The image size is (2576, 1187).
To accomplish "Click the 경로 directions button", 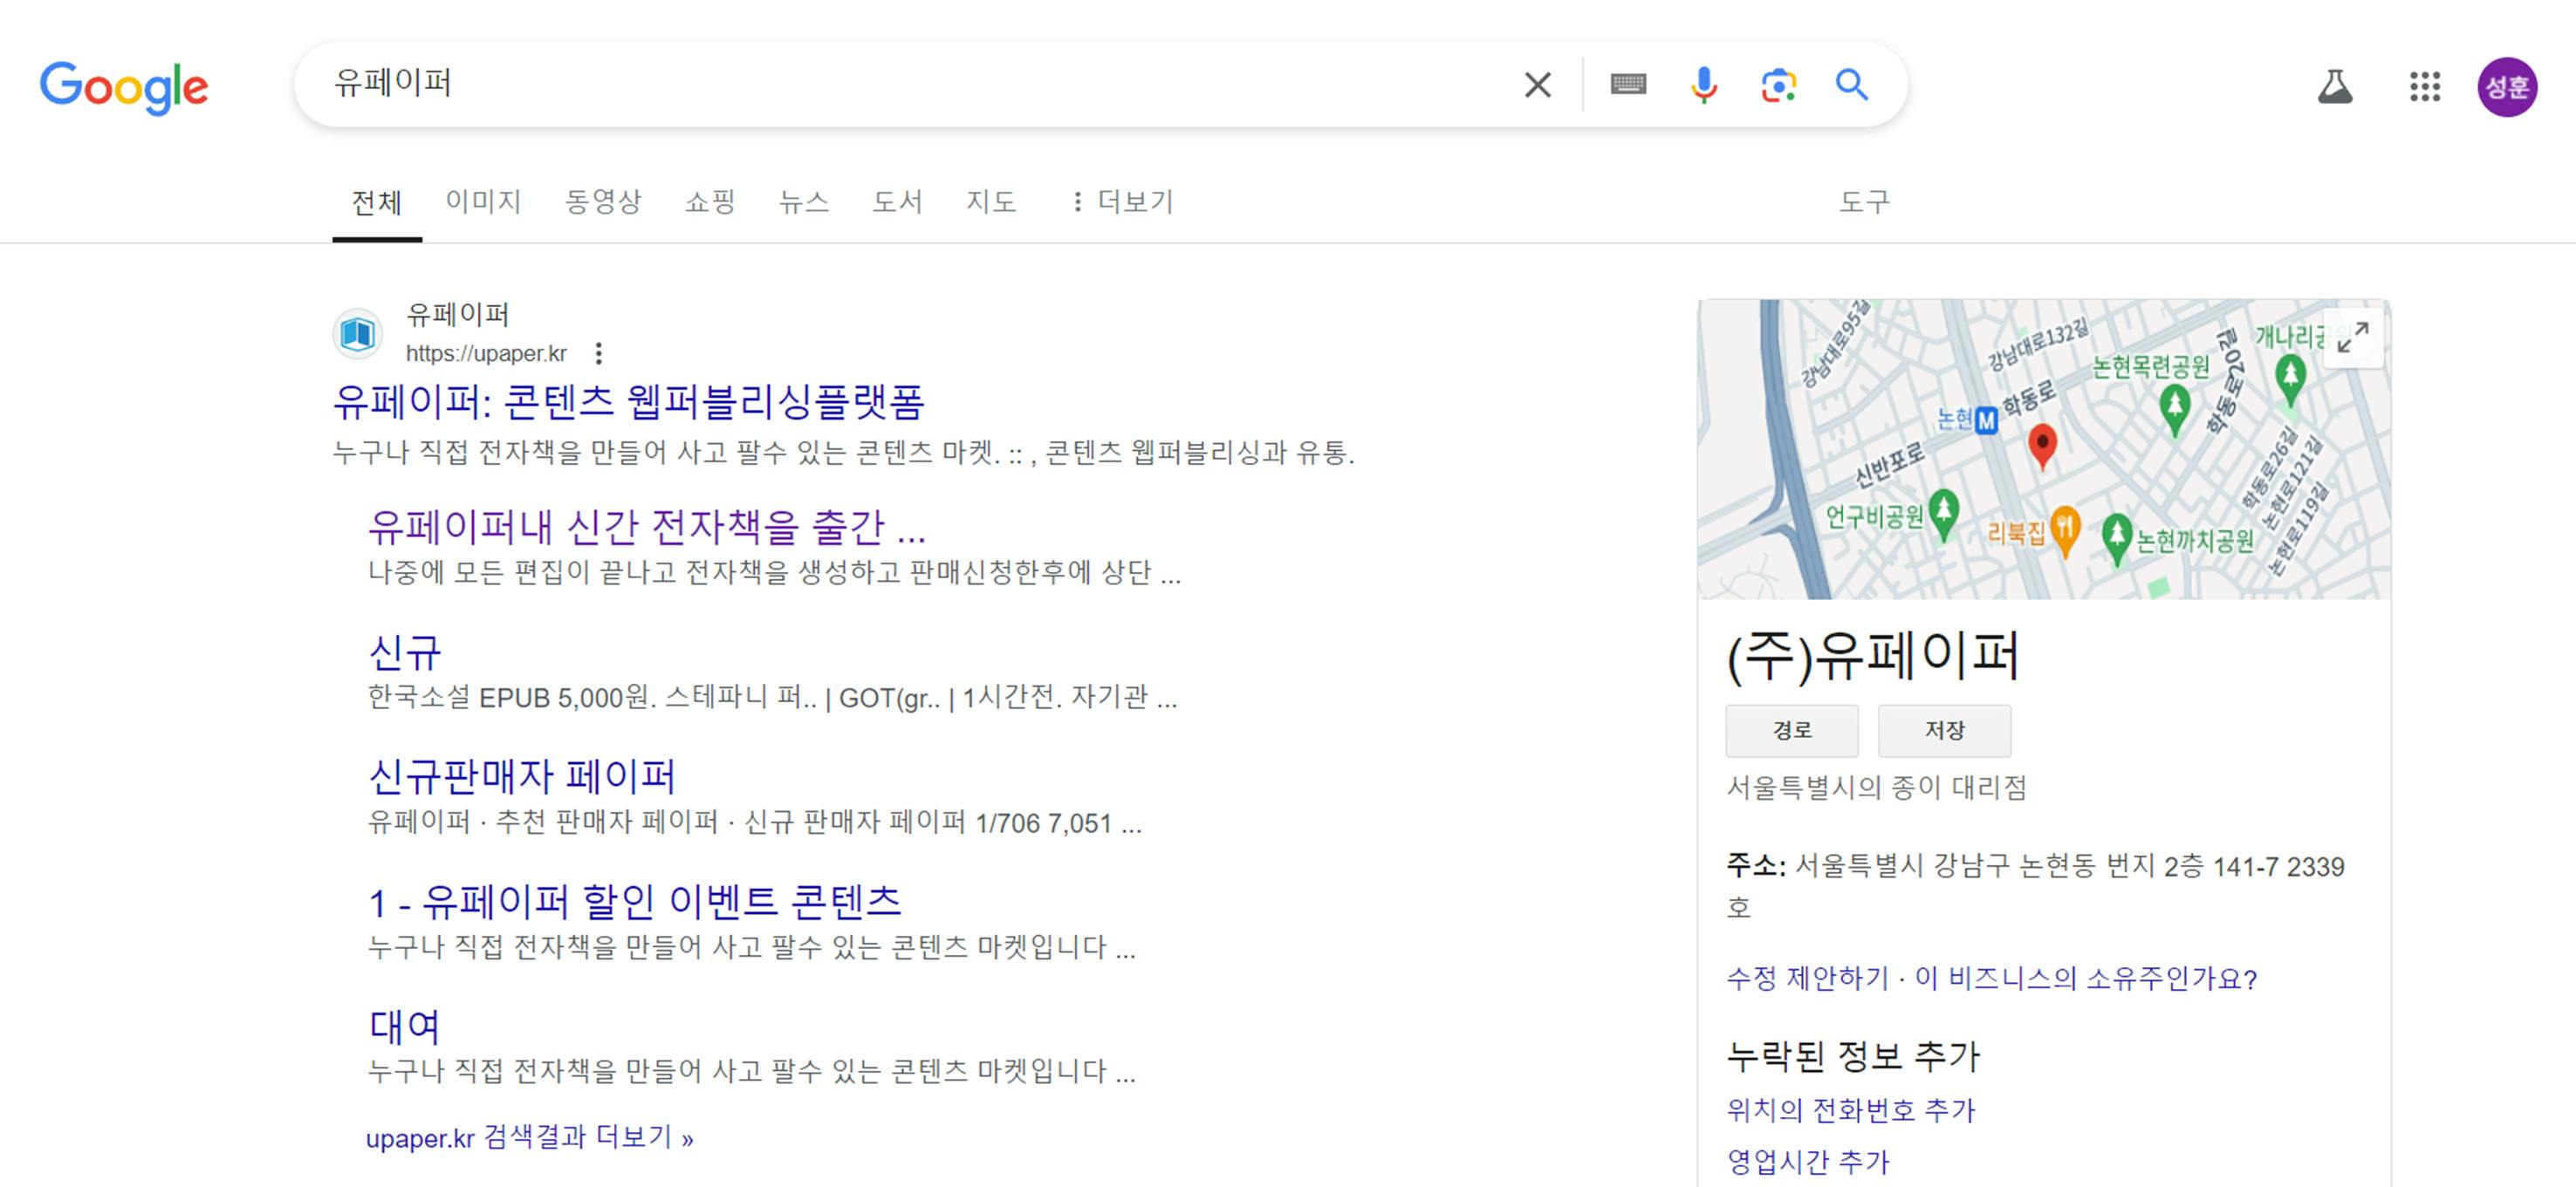I will (1791, 730).
